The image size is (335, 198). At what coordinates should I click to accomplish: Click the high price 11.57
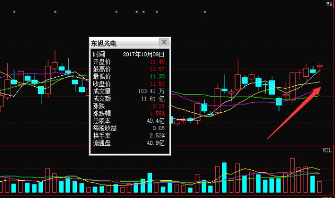(x=157, y=69)
